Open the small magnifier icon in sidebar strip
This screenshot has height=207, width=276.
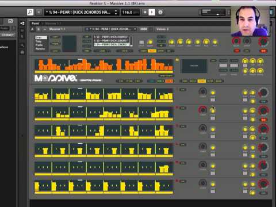[22, 45]
